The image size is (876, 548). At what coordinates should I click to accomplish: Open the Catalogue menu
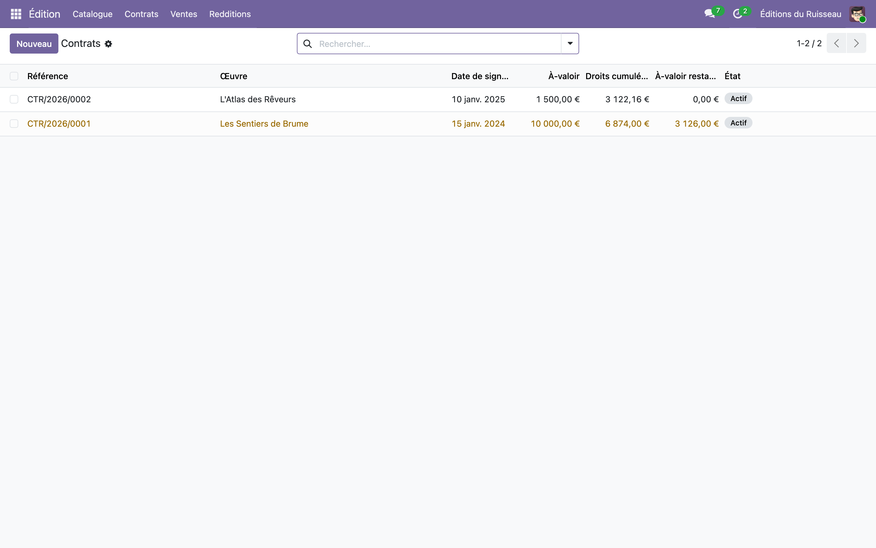(x=93, y=14)
